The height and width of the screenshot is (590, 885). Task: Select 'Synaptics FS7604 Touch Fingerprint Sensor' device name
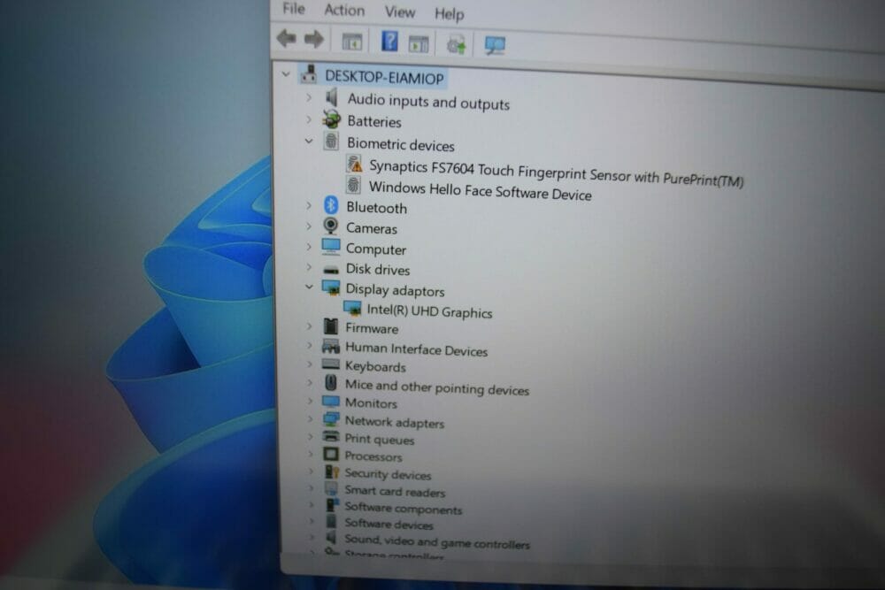[x=497, y=171]
